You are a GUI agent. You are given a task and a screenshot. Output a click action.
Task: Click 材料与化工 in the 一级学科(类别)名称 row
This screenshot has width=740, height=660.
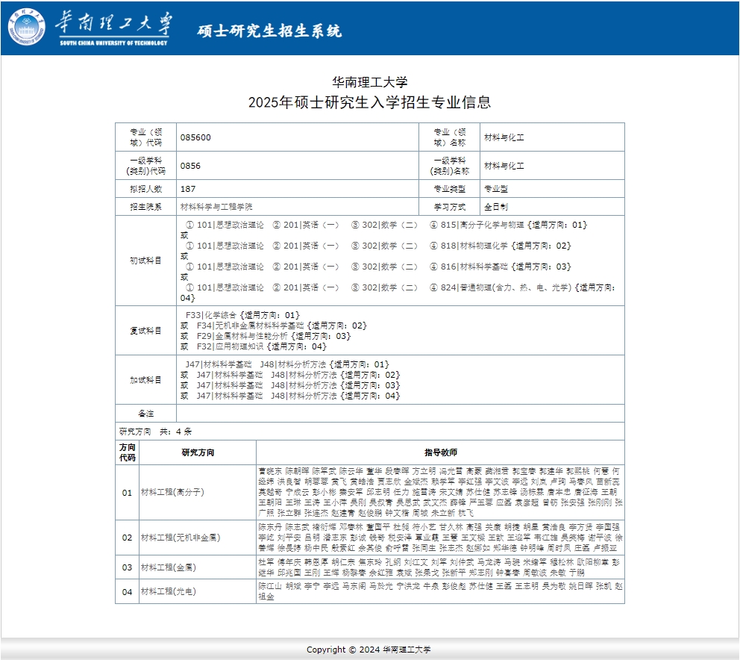pyautogui.click(x=504, y=166)
